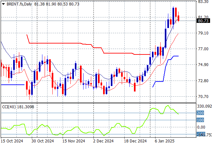Click the 30 Oct 2024 date label
Image resolution: width=212 pixels, height=145 pixels.
pos(43,141)
